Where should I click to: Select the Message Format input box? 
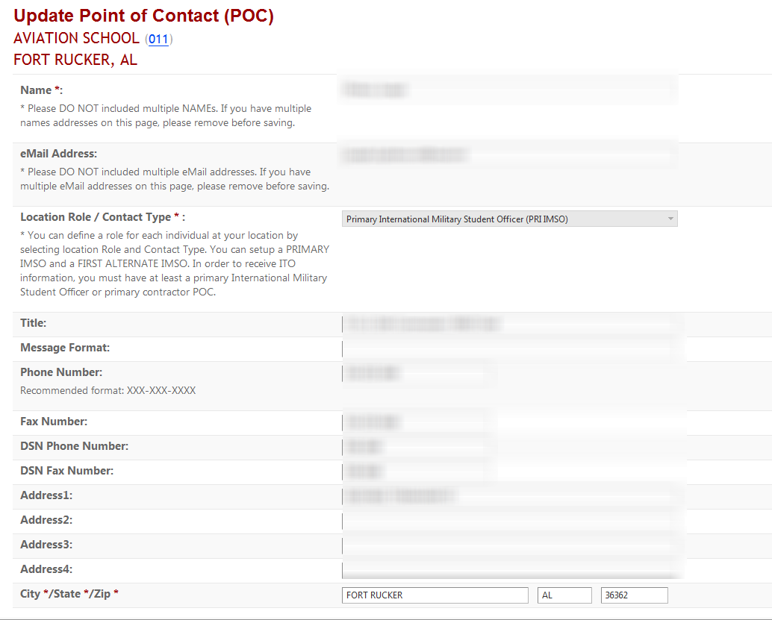(508, 348)
